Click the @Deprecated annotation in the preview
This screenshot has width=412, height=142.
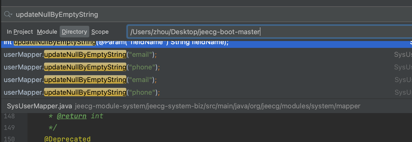68,139
